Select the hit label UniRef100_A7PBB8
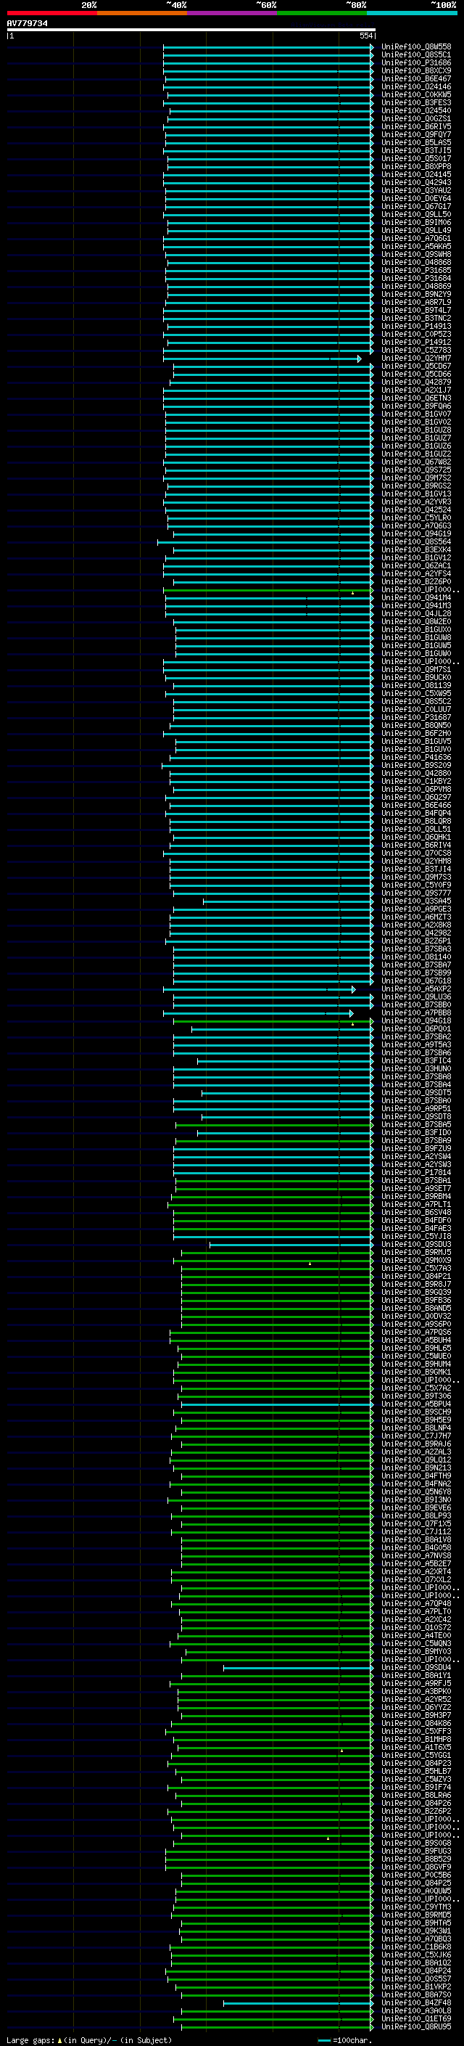 click(x=415, y=1012)
